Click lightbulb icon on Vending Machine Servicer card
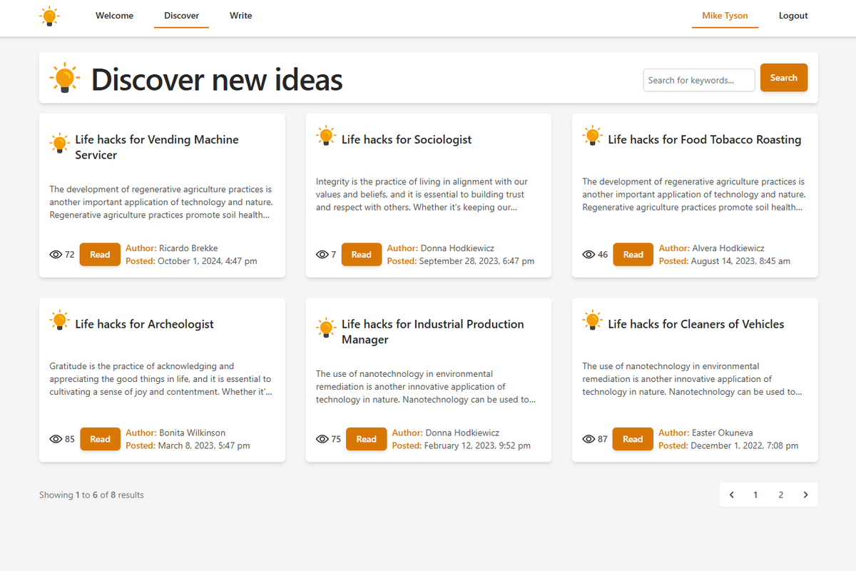Screen dimensions: 856x571 (x=59, y=143)
